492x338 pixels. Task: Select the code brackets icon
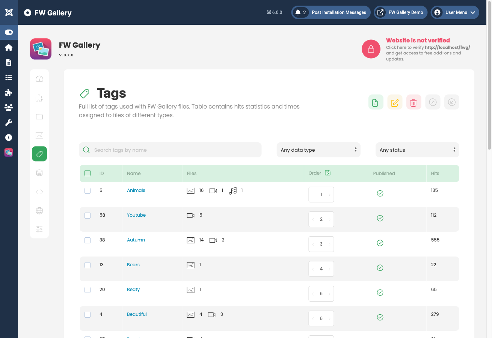point(39,192)
